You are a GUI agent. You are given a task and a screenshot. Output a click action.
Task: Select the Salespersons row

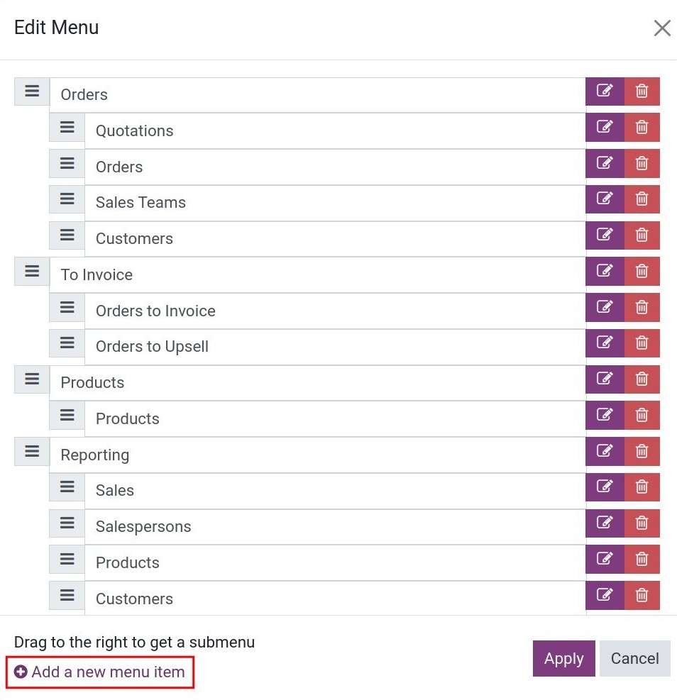click(x=335, y=527)
